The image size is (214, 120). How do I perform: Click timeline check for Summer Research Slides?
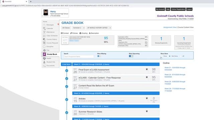(x=67, y=113)
